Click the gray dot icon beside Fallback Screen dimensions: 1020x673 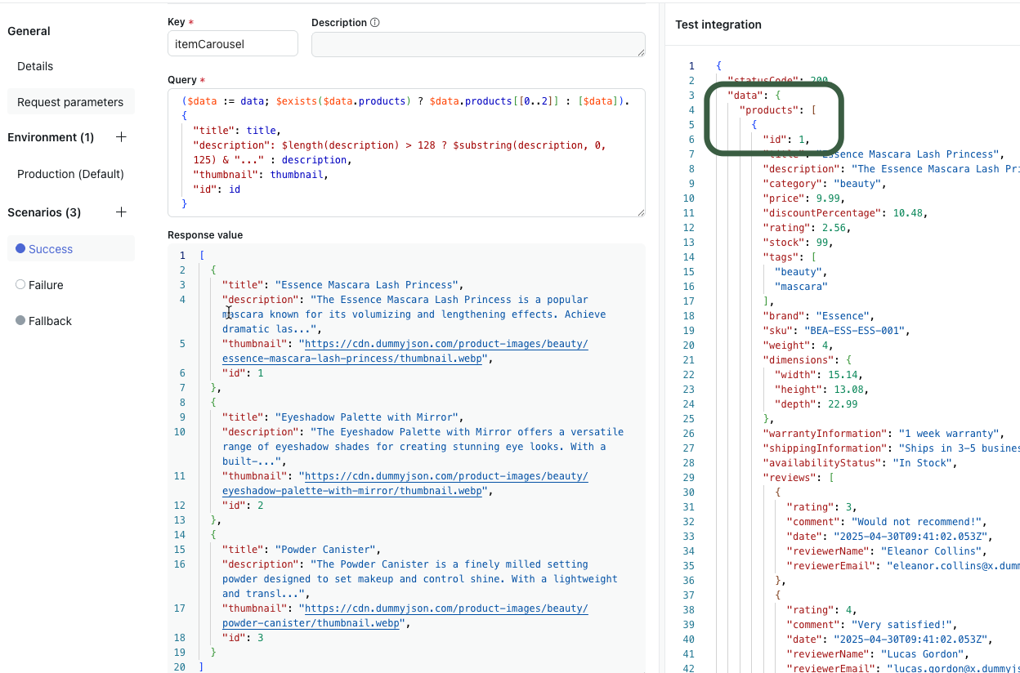[20, 321]
